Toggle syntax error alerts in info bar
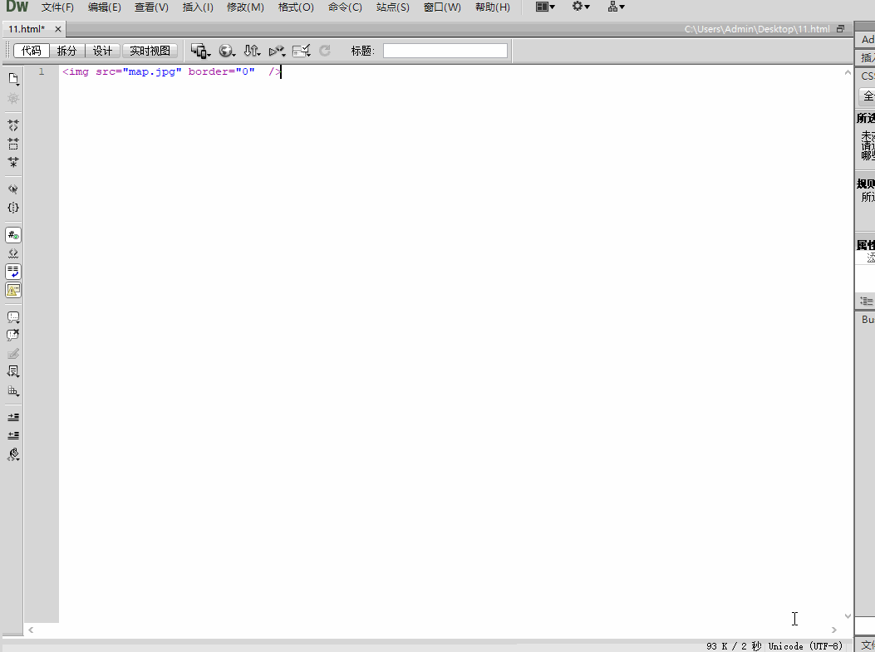Viewport: 875px width, 652px height. [x=13, y=290]
